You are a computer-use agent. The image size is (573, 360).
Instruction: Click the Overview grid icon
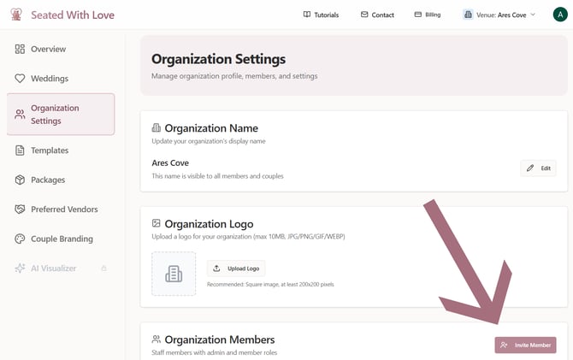(x=20, y=49)
